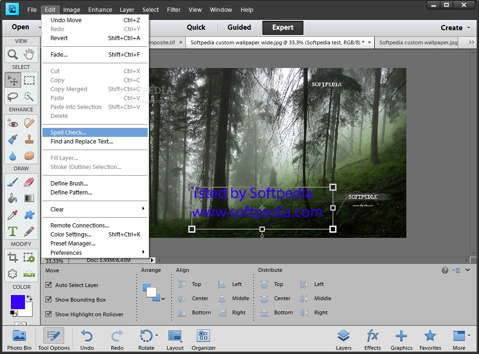This screenshot has width=479, height=354.
Task: Select the Pencil tool
Action: click(29, 231)
